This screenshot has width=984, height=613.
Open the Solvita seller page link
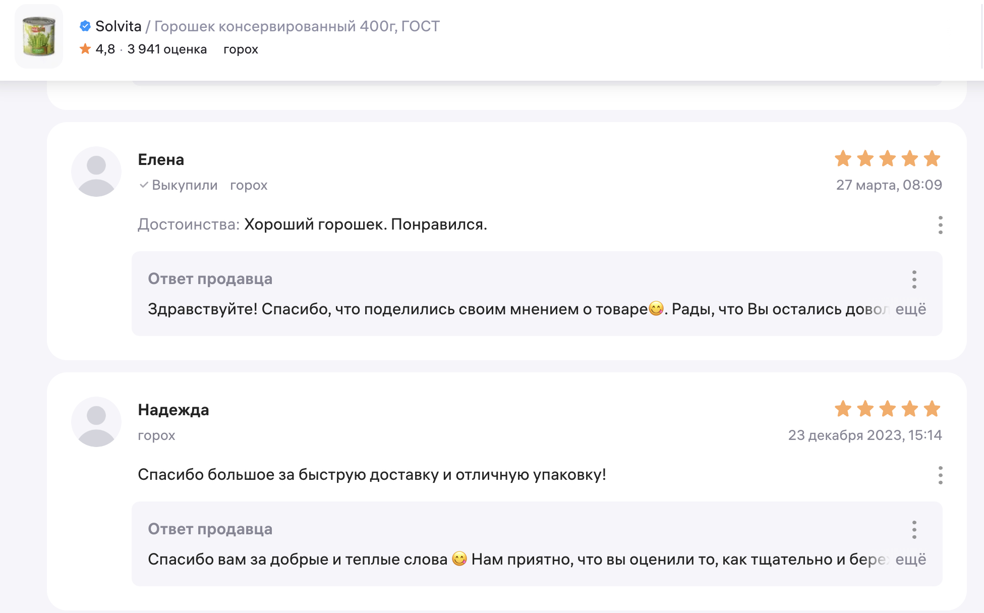click(118, 26)
